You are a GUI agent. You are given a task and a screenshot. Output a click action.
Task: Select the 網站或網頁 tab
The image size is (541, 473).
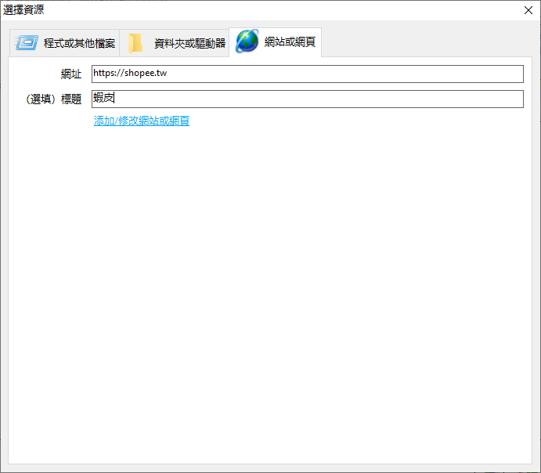276,42
